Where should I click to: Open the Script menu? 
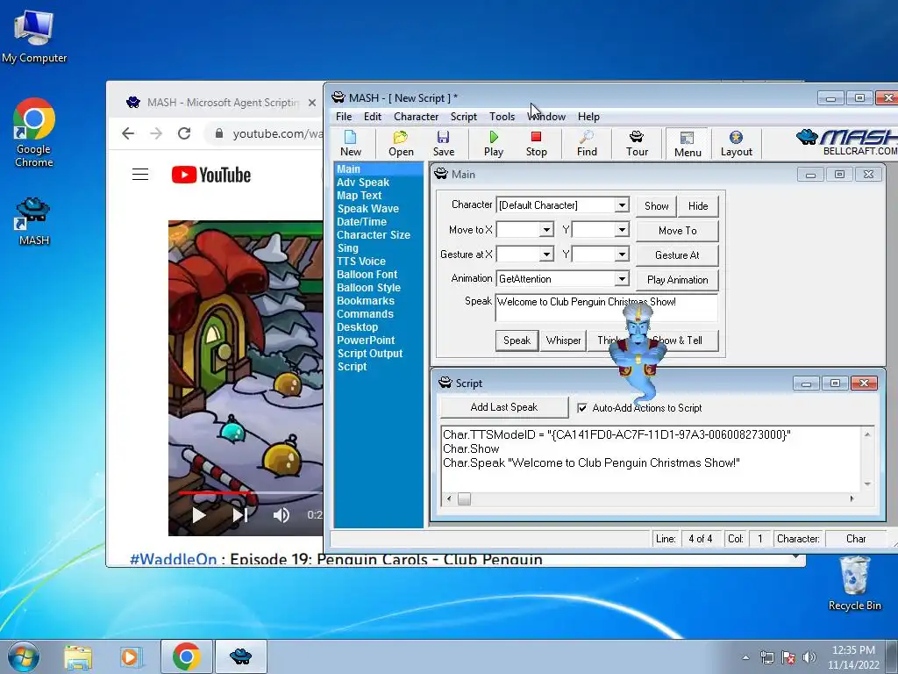click(x=463, y=117)
